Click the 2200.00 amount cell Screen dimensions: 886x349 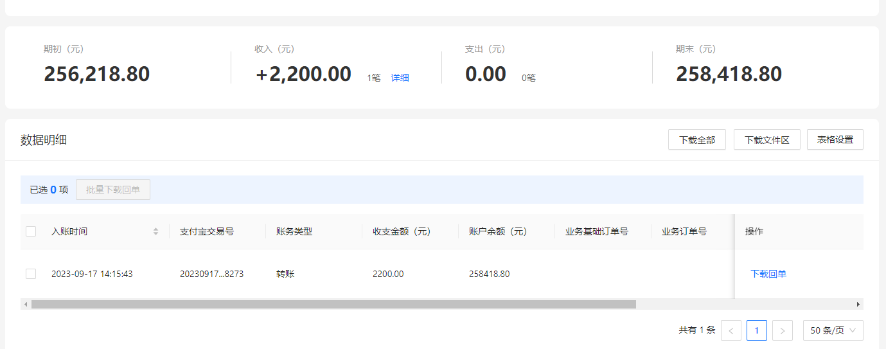pos(388,274)
